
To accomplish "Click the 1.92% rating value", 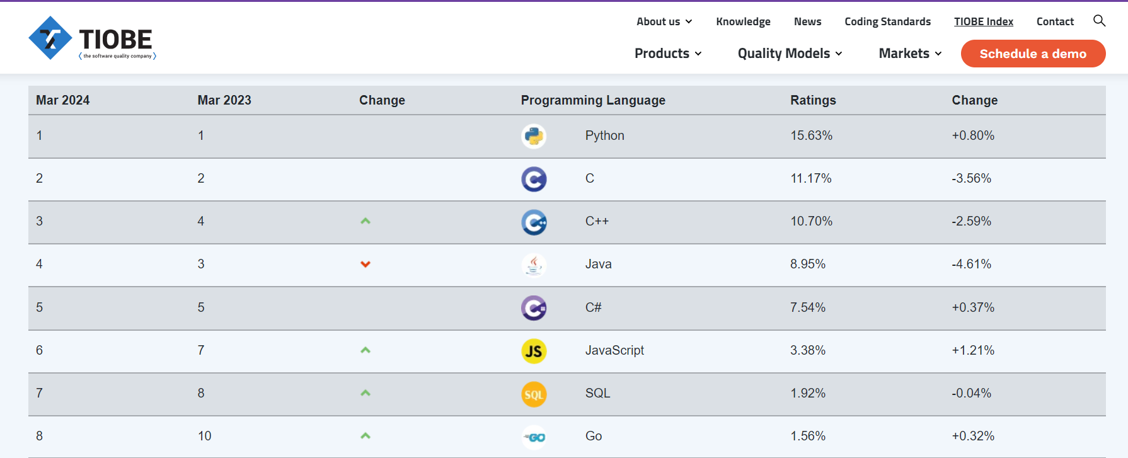I will coord(808,393).
